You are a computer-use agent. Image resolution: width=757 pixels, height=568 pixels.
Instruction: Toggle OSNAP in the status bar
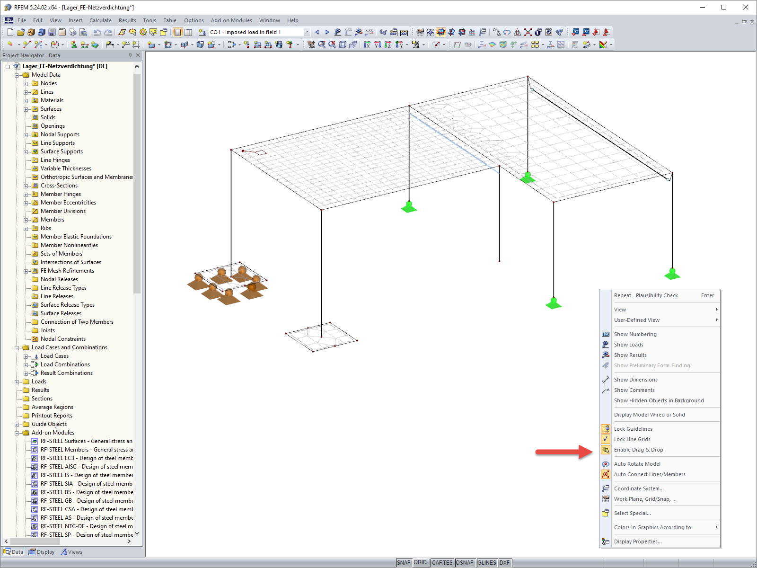465,563
